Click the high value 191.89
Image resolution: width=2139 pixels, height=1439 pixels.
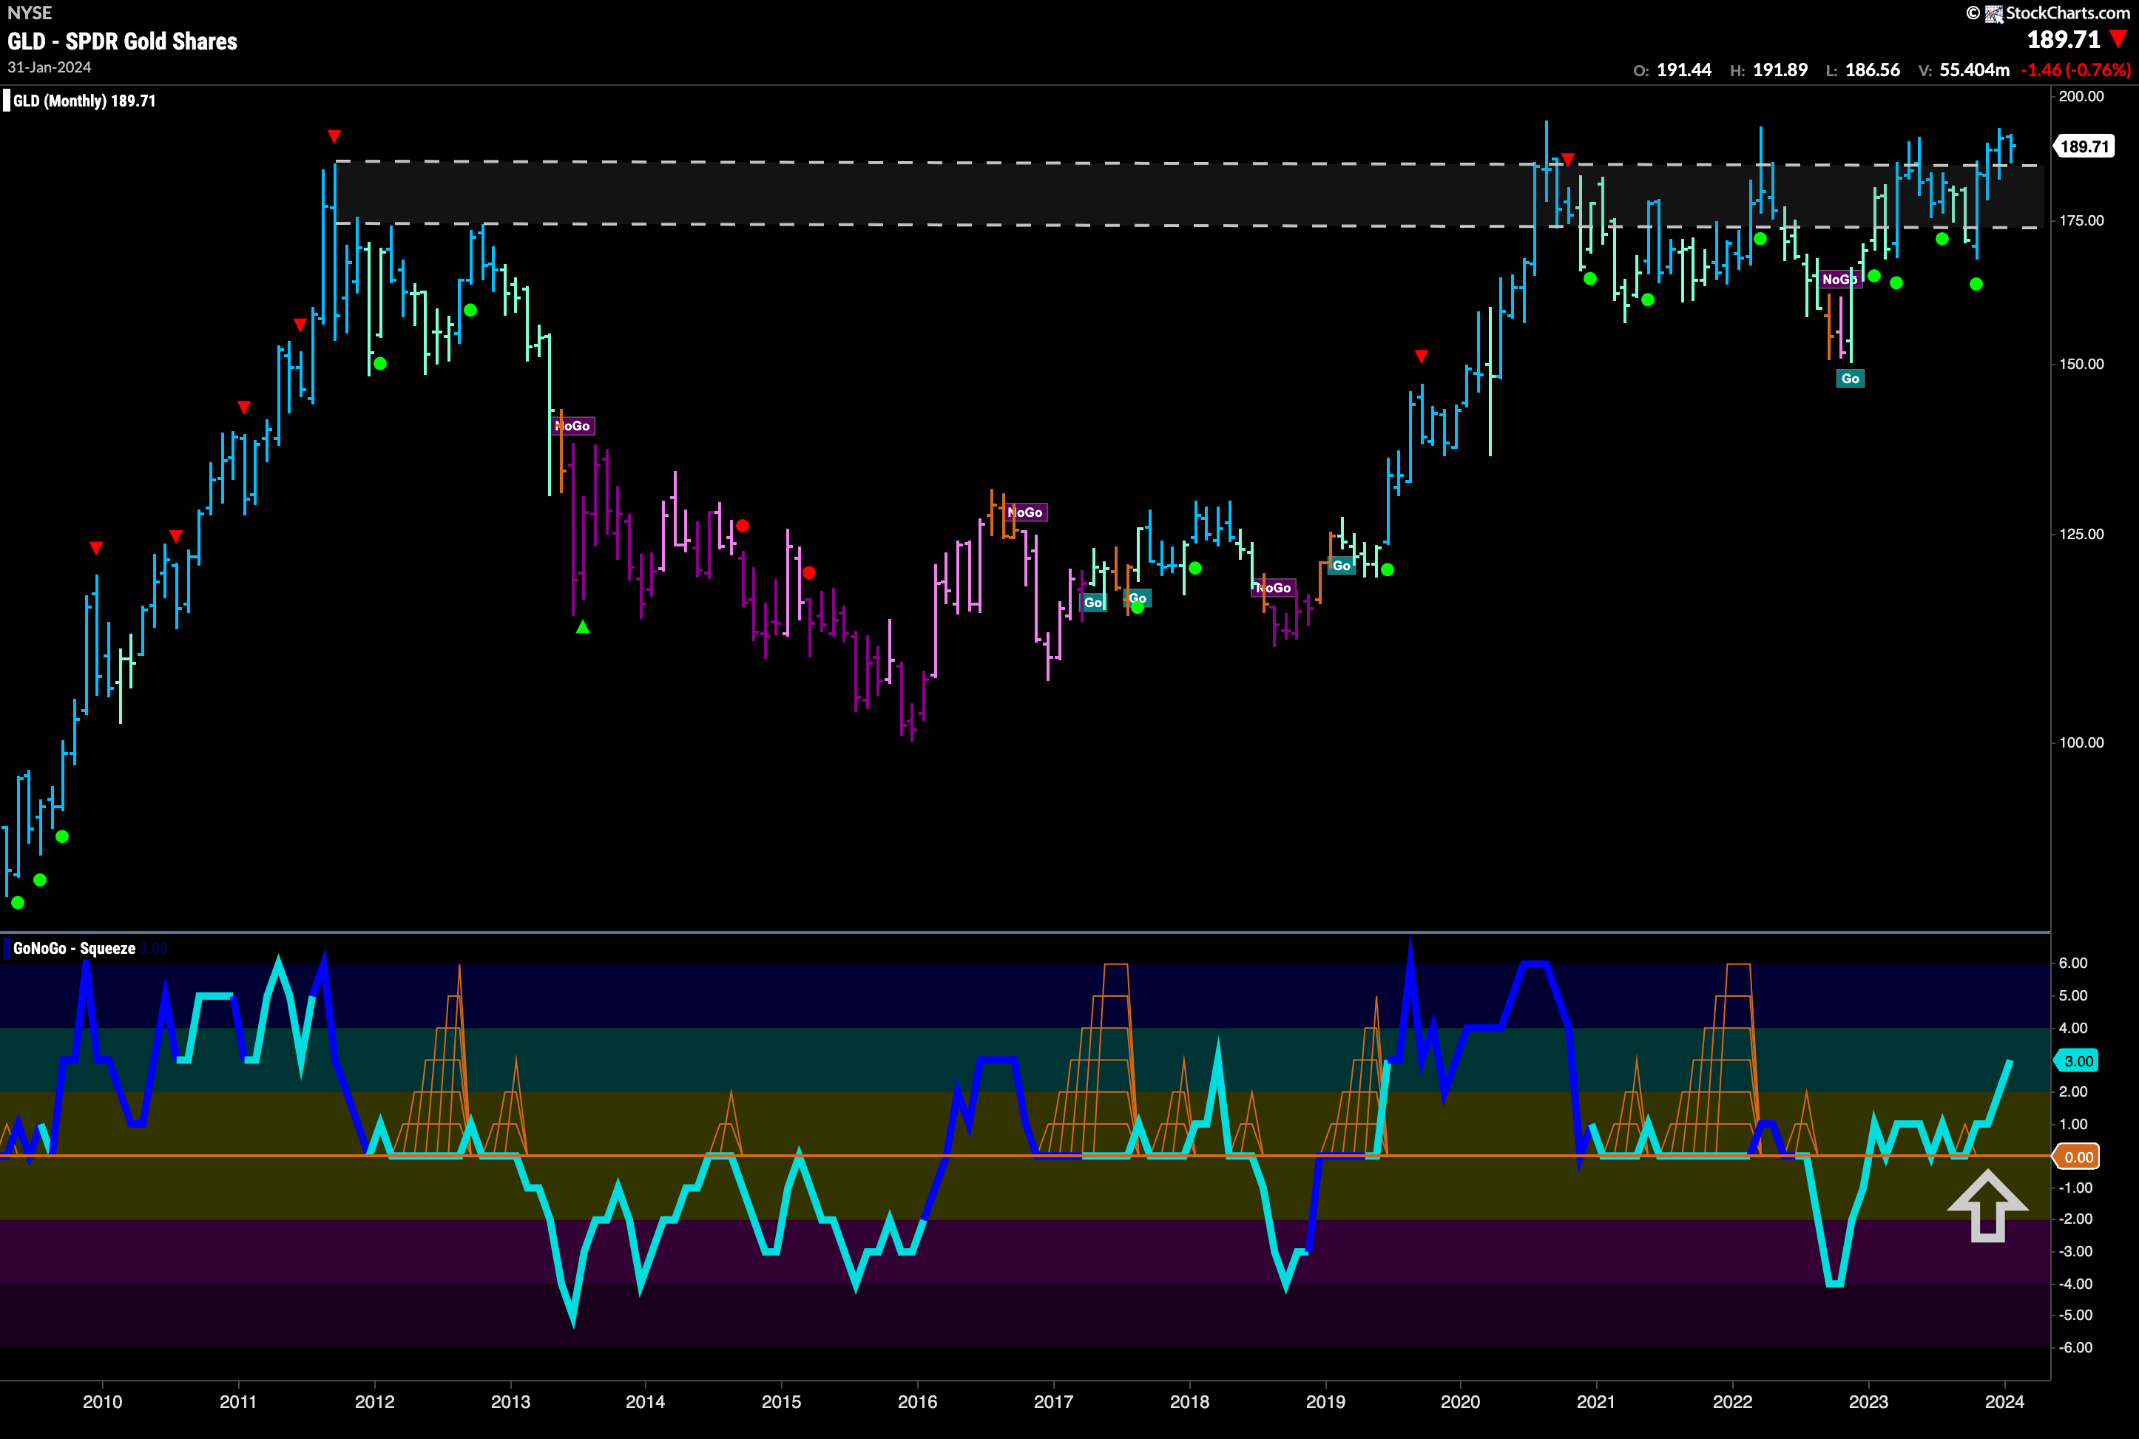click(1780, 70)
